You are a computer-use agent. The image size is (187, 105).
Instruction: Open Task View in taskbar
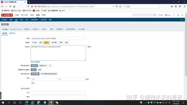[x=21, y=102]
